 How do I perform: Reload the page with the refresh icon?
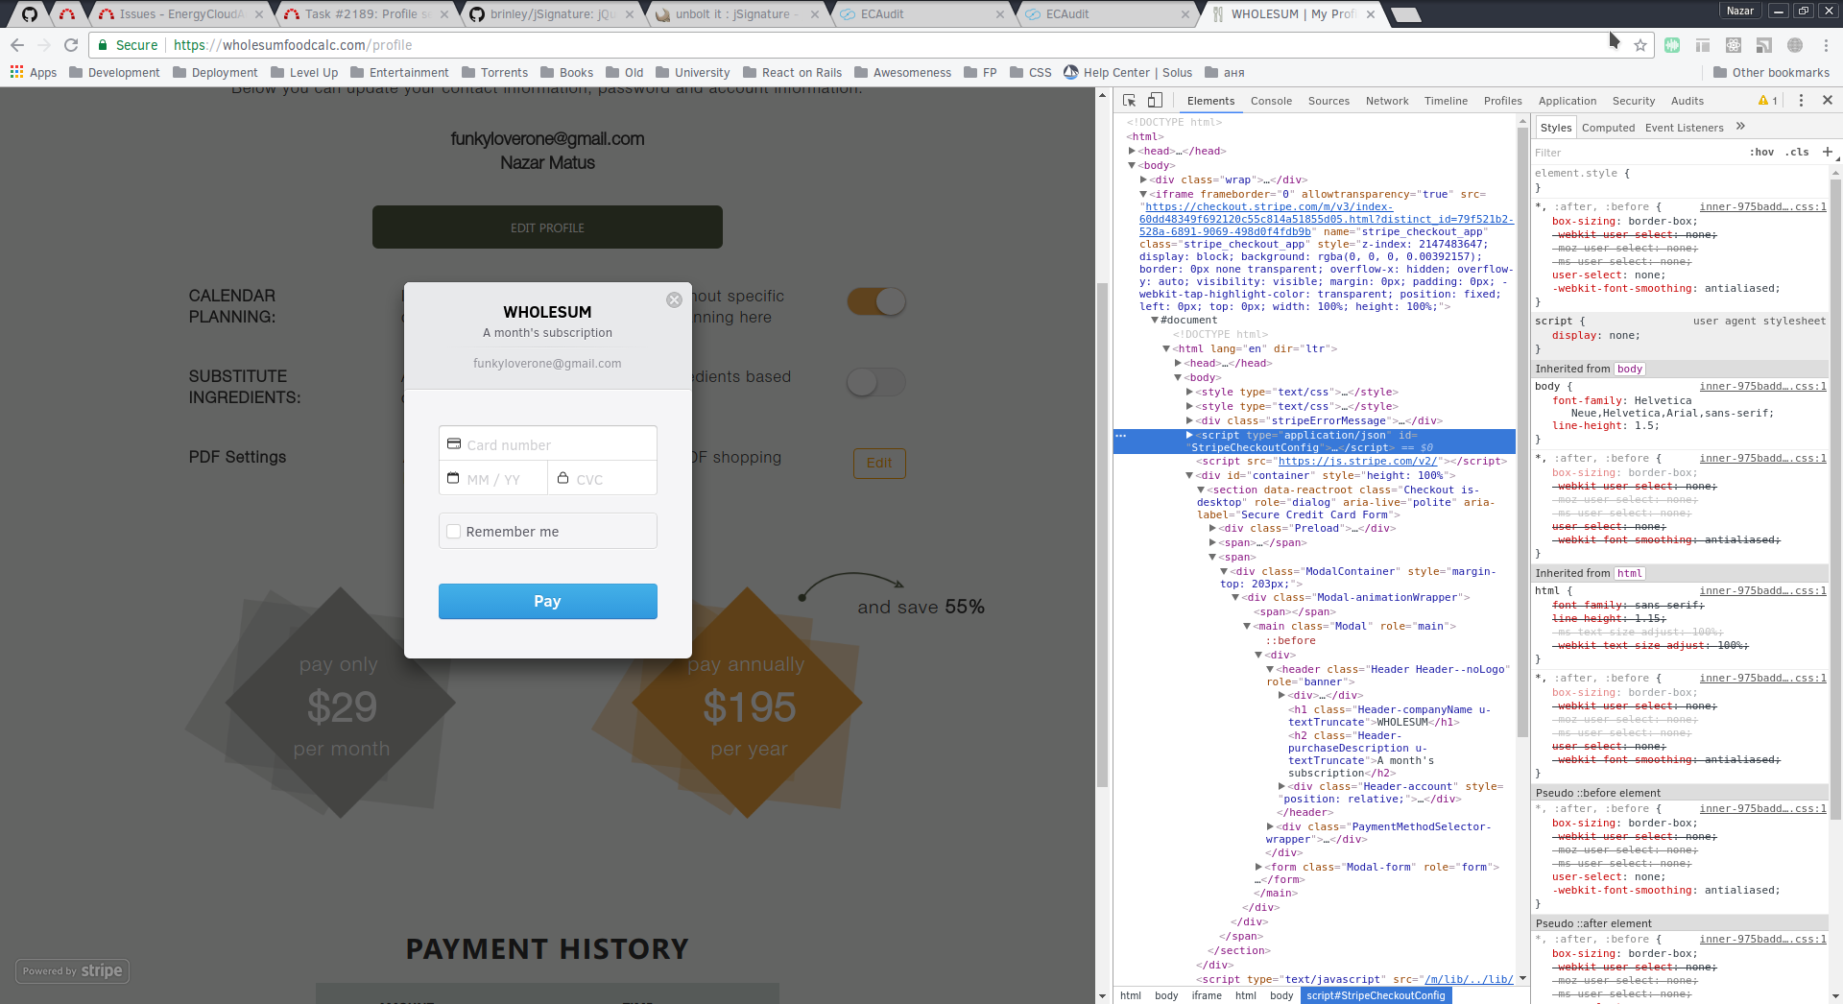[x=71, y=45]
